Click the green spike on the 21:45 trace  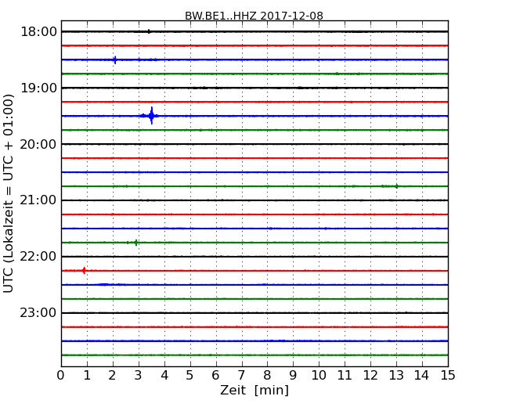pyautogui.click(x=136, y=243)
